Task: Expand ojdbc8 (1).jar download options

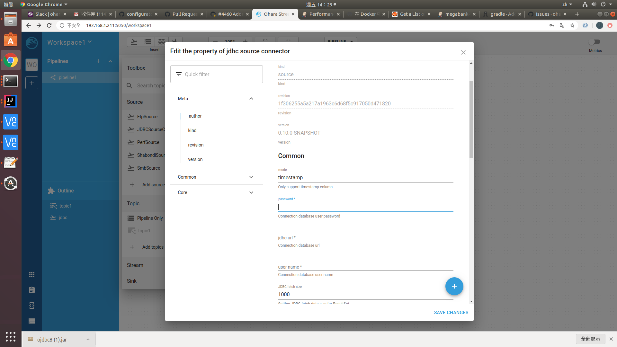Action: [88, 339]
